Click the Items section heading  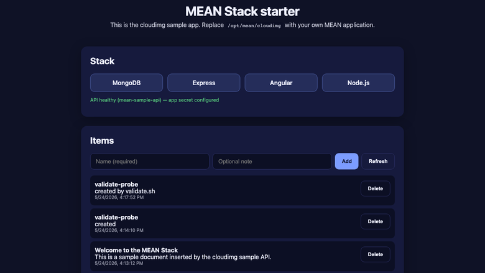click(x=102, y=141)
